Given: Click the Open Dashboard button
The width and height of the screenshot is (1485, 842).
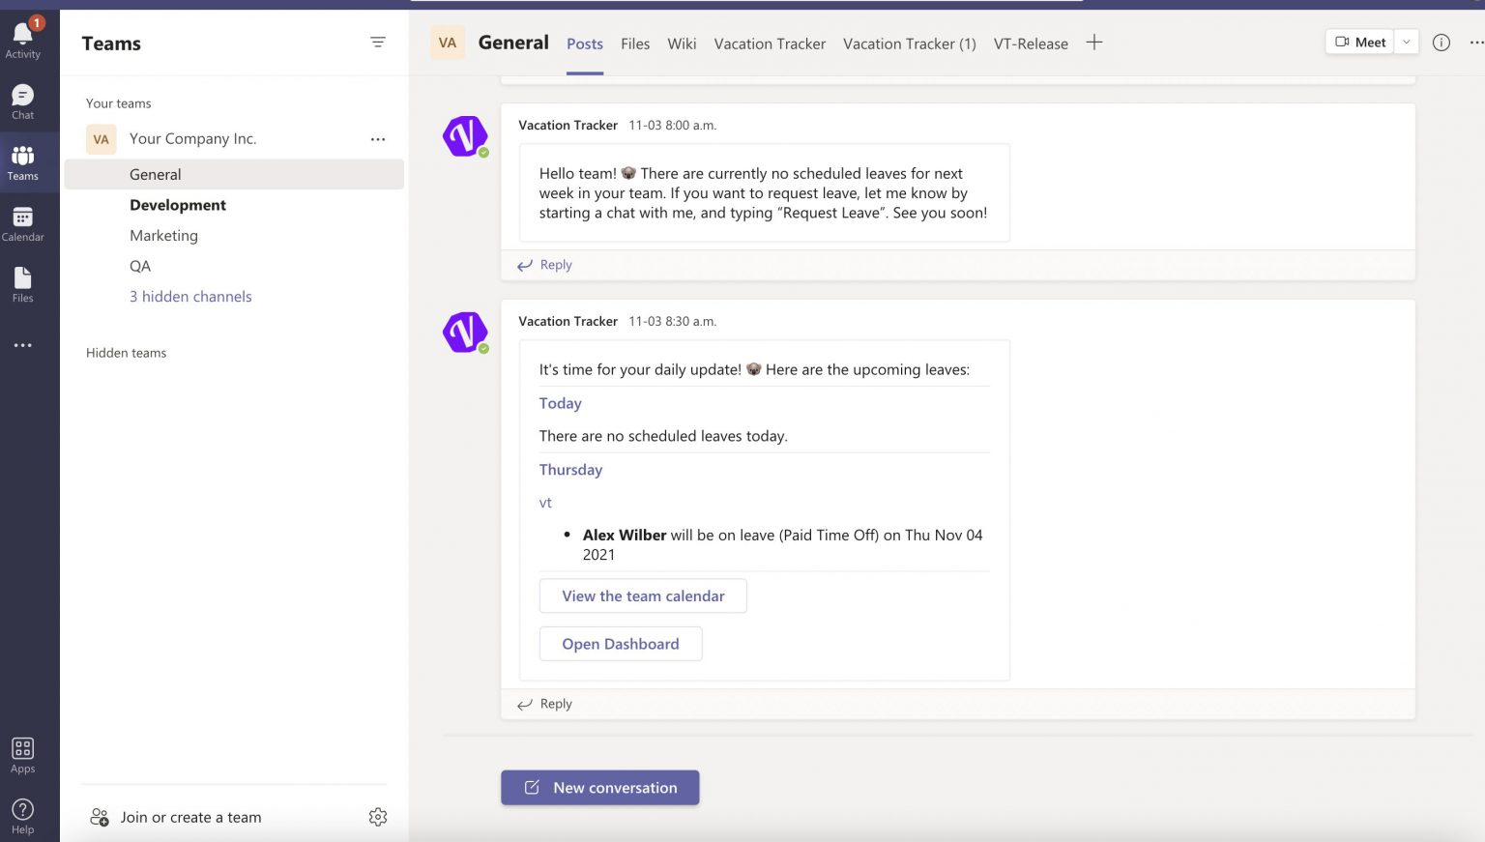Looking at the screenshot, I should pos(621,644).
